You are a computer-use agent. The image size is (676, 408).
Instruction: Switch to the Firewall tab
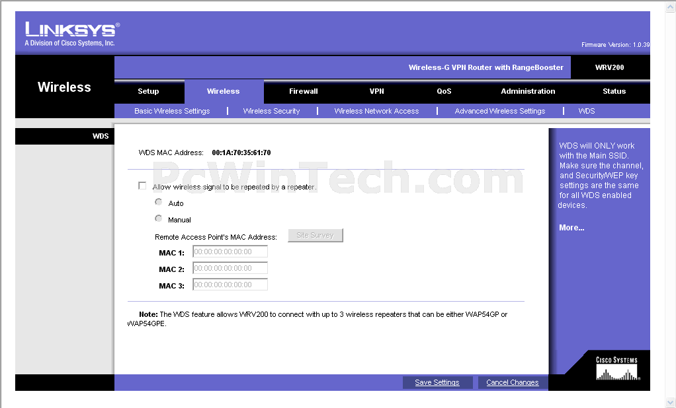(x=304, y=91)
